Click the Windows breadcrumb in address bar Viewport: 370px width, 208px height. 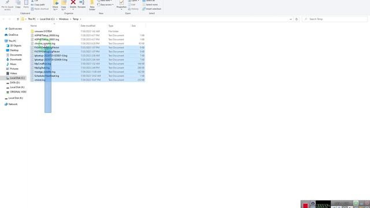coord(64,19)
